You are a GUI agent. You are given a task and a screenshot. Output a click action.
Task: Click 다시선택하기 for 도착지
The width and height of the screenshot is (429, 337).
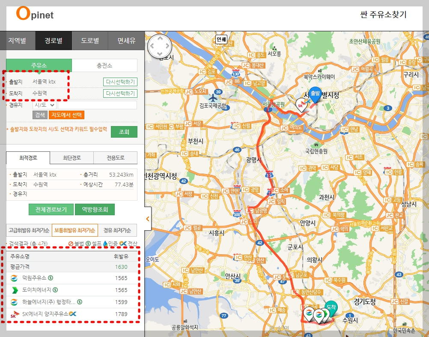point(120,93)
